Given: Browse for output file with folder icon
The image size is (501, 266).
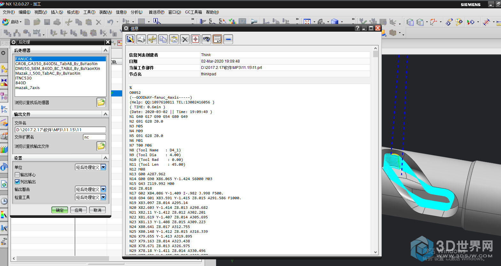Looking at the screenshot, I should pyautogui.click(x=101, y=146).
